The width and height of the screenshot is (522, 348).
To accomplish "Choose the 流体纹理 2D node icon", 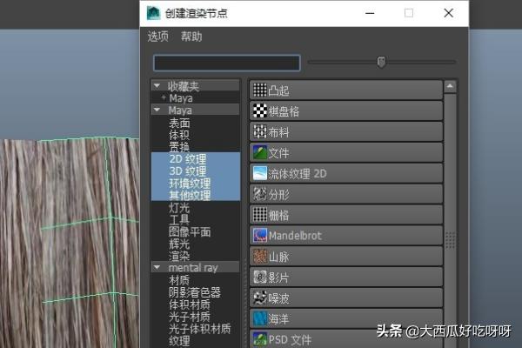I will coord(259,173).
